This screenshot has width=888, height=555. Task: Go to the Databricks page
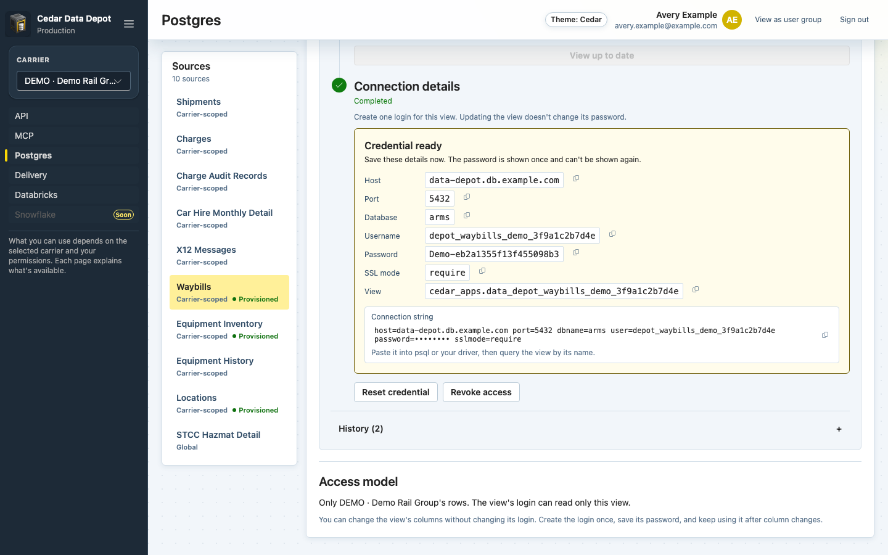(x=74, y=195)
